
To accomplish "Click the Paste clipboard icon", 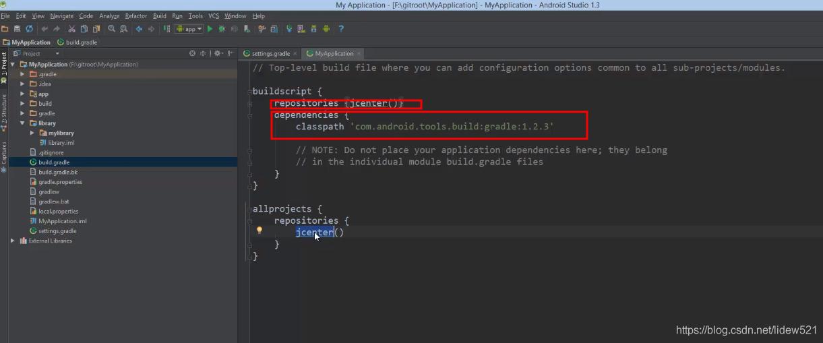I will pos(96,29).
